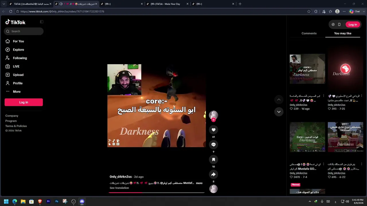
Task: Mute the playing tab via speaker icon
Action: 61,4
